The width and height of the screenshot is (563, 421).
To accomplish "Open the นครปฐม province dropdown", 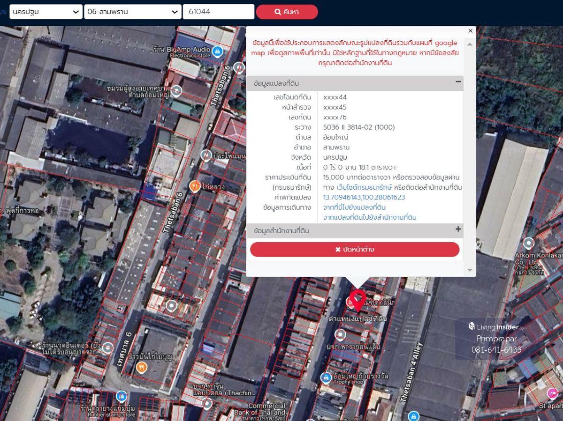I will click(x=46, y=12).
